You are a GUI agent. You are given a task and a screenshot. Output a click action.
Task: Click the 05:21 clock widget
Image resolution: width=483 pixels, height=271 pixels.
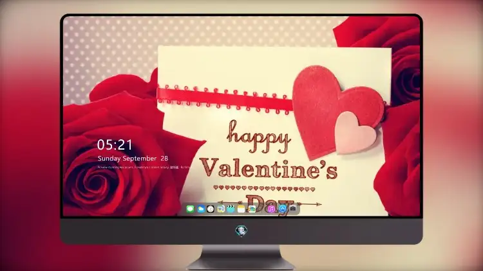(115, 144)
